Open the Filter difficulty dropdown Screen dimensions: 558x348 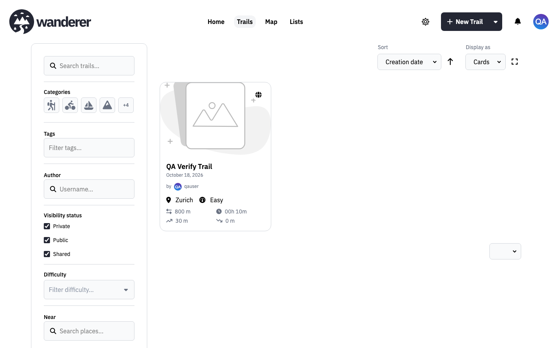[x=89, y=290]
